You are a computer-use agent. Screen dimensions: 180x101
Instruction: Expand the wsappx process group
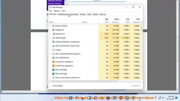(50, 50)
